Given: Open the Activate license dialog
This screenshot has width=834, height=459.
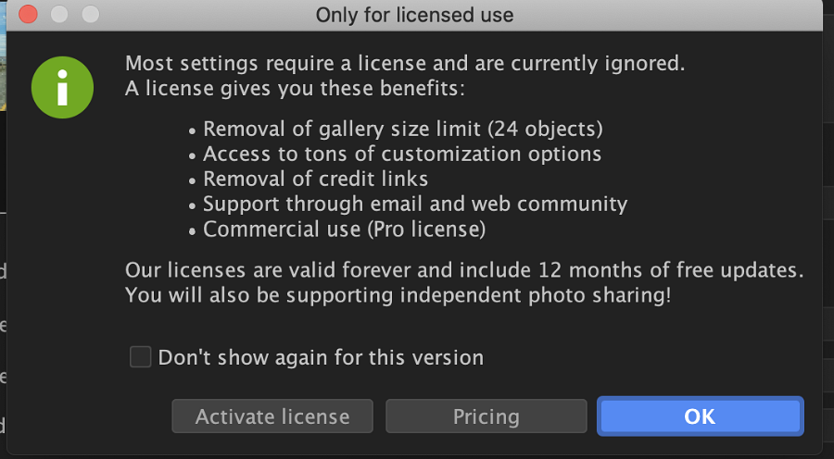Looking at the screenshot, I should point(272,416).
